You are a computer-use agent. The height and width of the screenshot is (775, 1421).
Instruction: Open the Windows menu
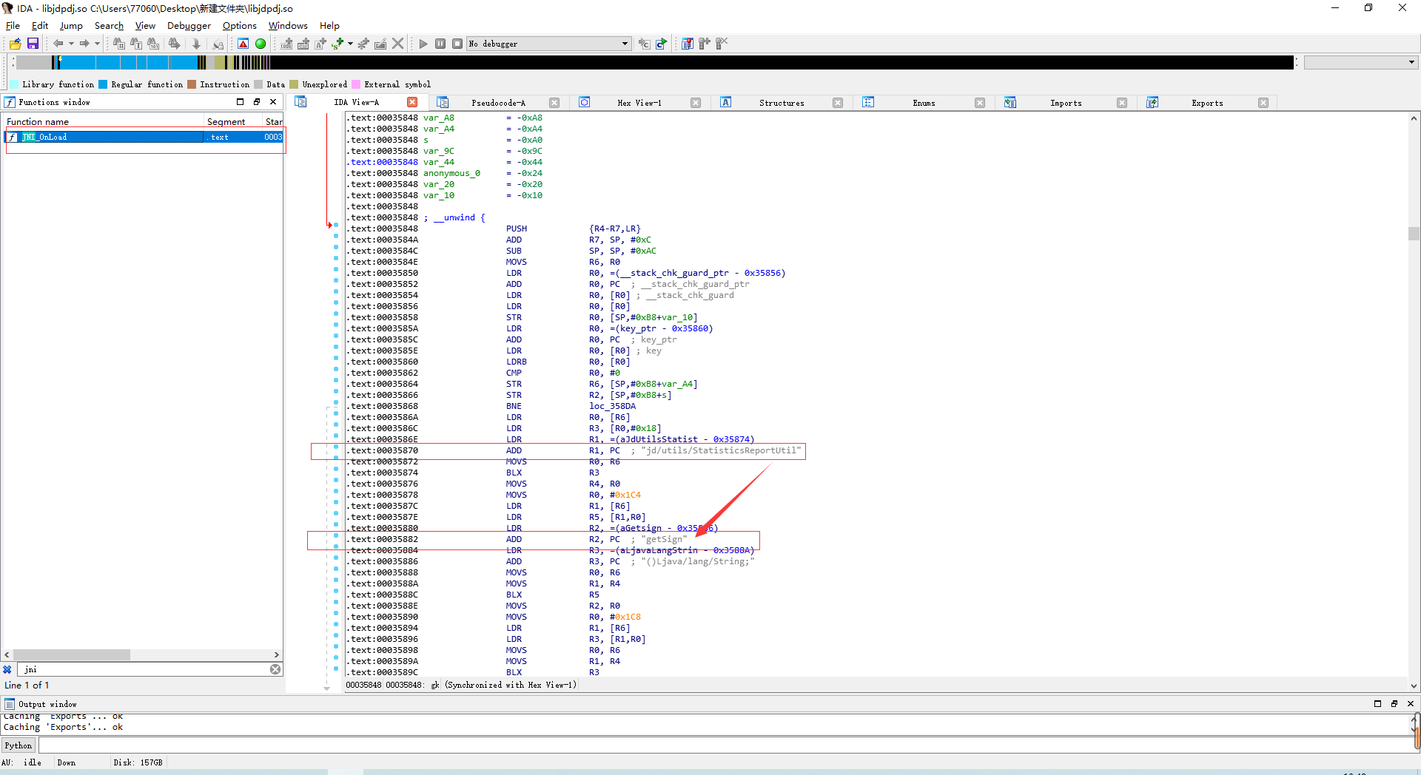[x=288, y=25]
